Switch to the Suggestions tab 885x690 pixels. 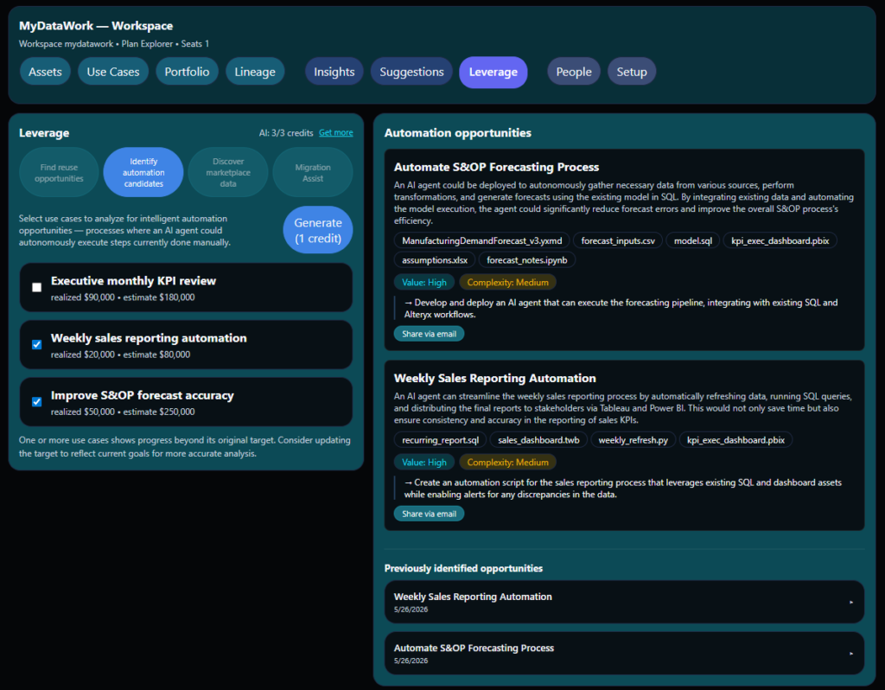pos(411,72)
